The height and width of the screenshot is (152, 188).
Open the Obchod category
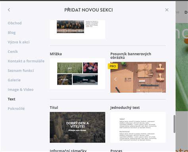[x=15, y=23]
